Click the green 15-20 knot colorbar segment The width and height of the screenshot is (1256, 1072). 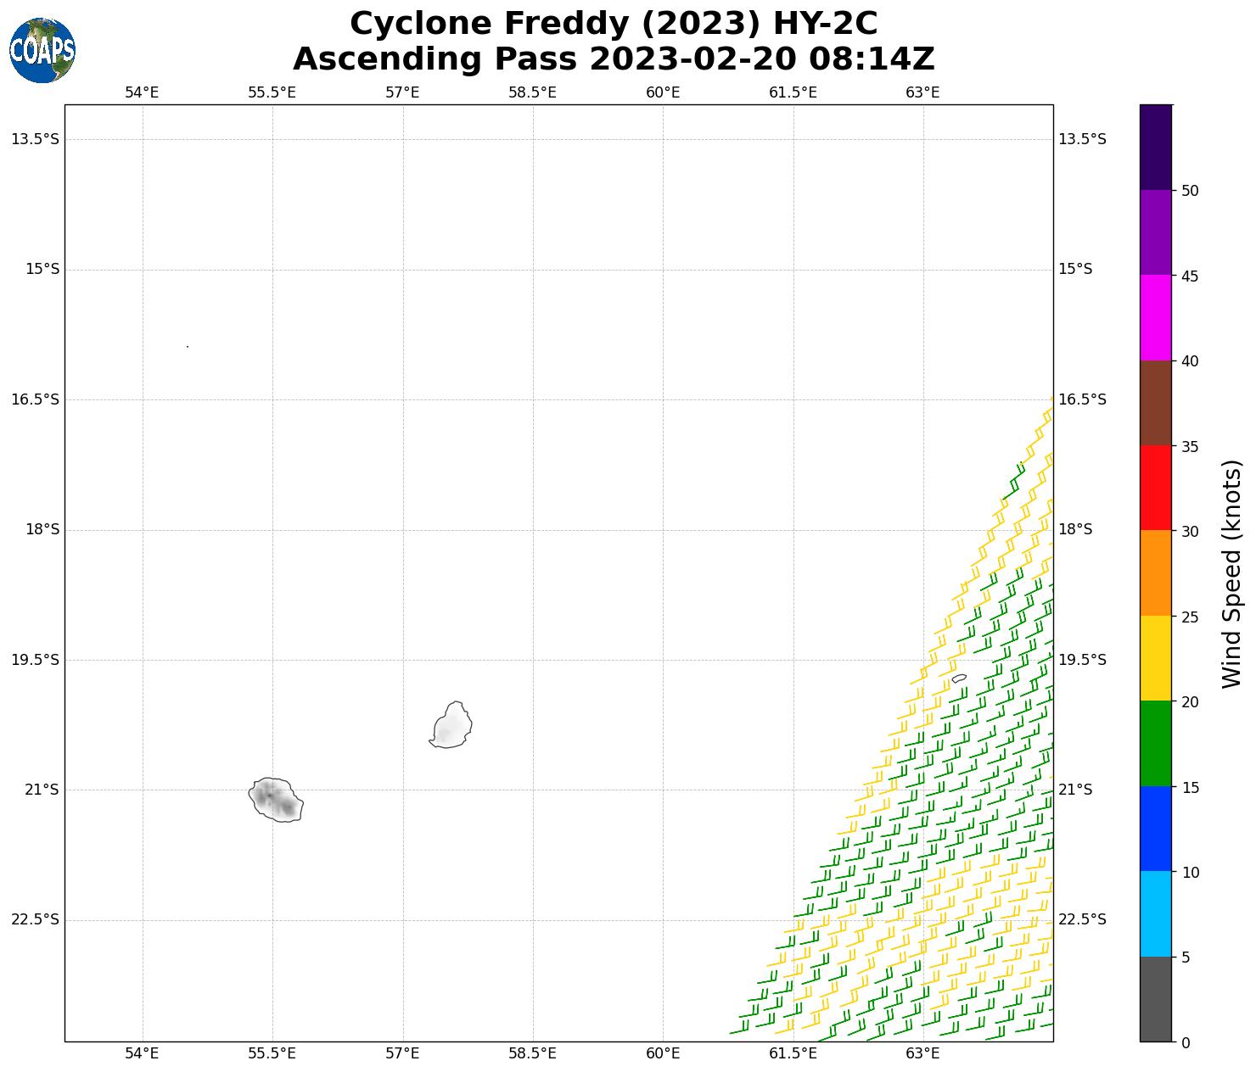pos(1155,743)
